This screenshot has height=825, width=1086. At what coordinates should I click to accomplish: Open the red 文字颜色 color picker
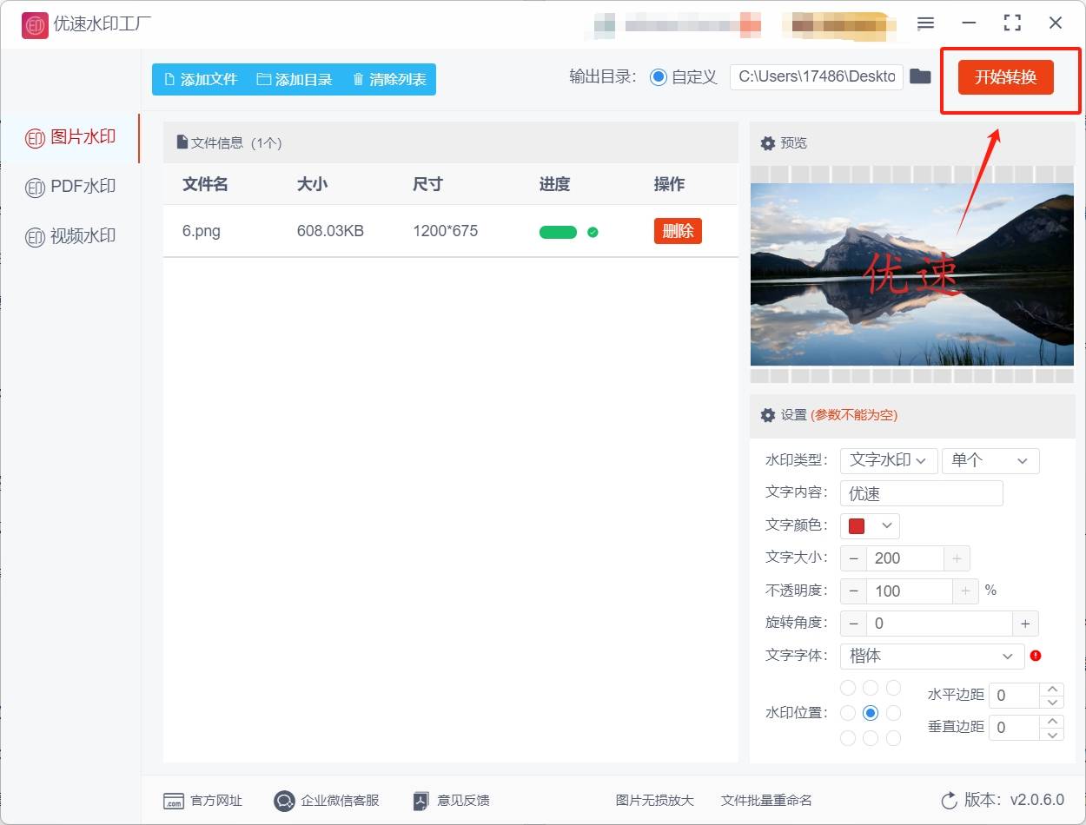pyautogui.click(x=869, y=525)
